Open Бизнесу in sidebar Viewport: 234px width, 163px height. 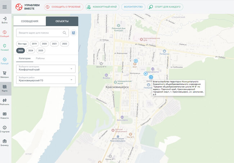(5, 143)
